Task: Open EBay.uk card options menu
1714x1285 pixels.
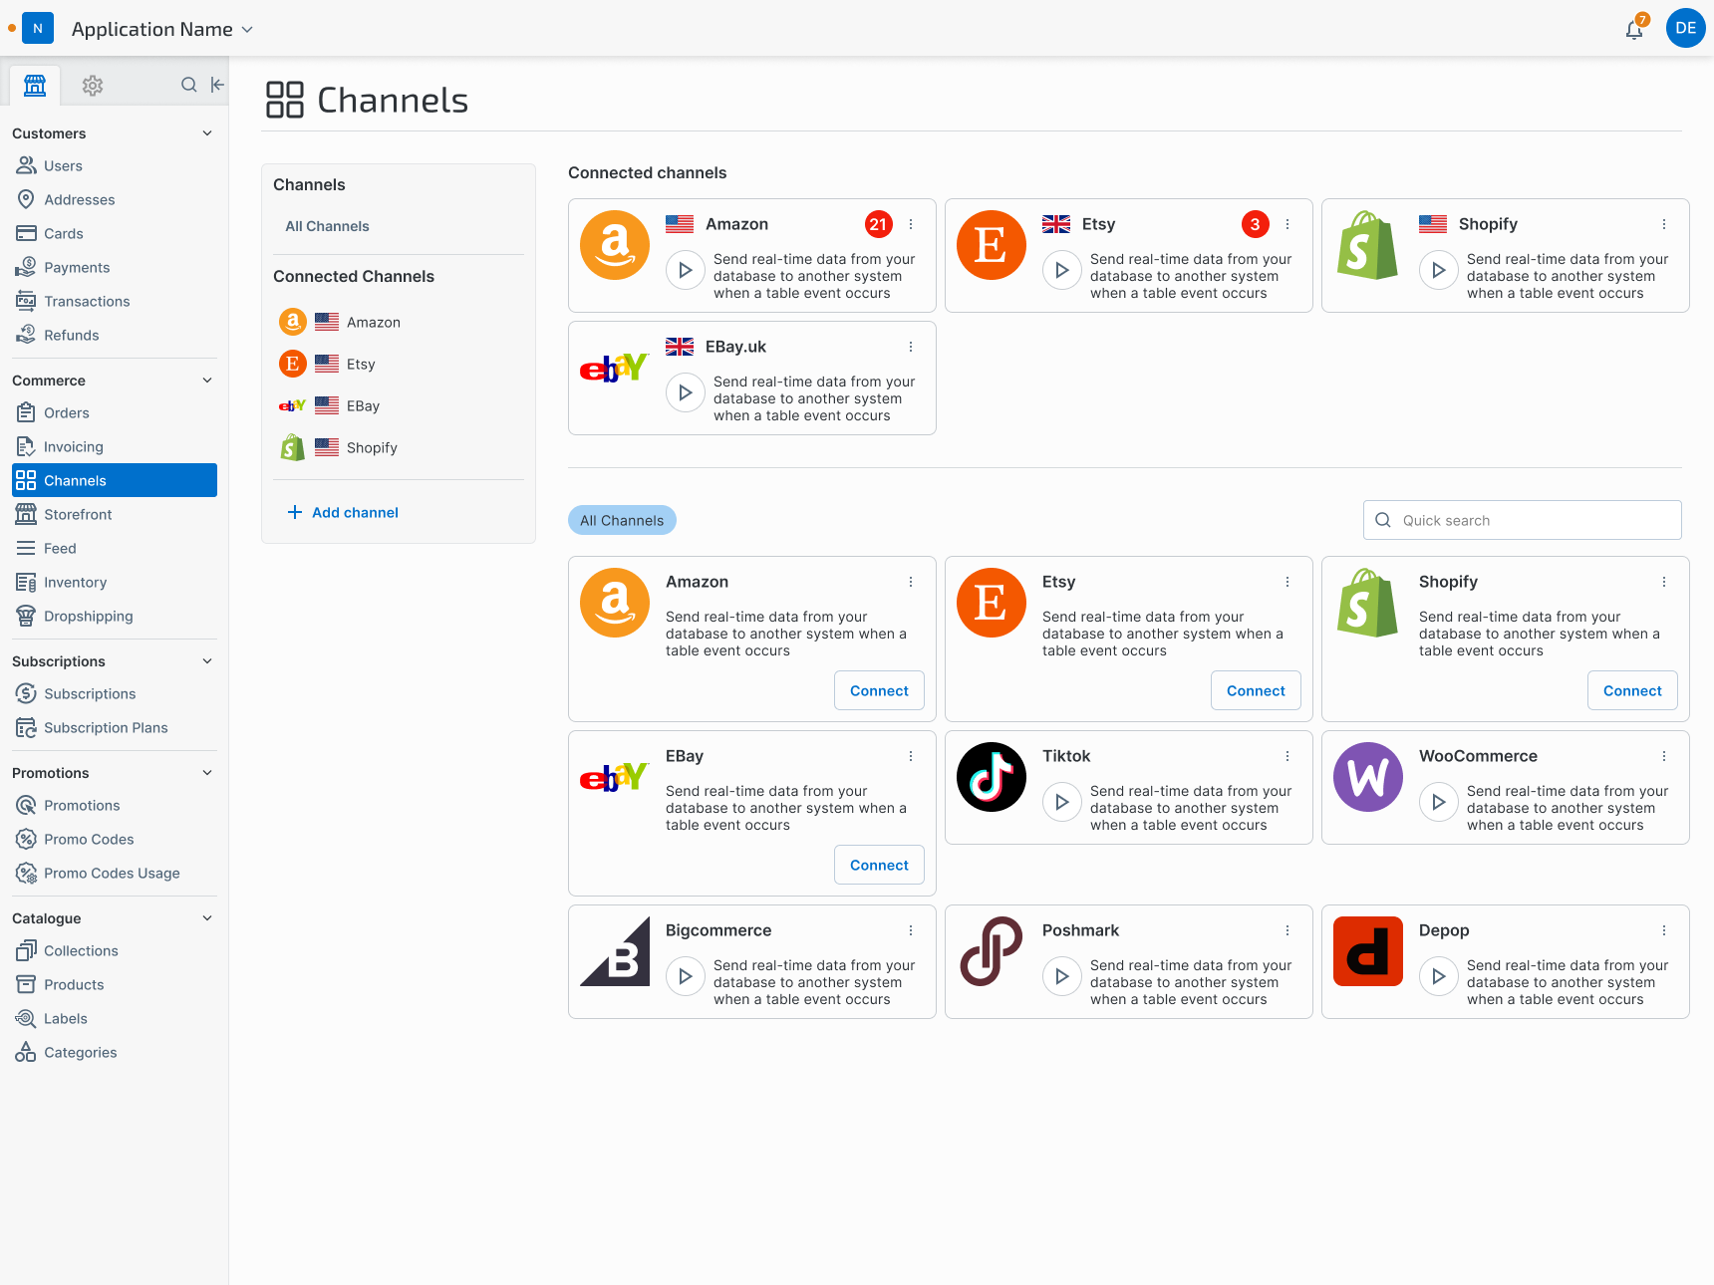Action: [x=911, y=347]
